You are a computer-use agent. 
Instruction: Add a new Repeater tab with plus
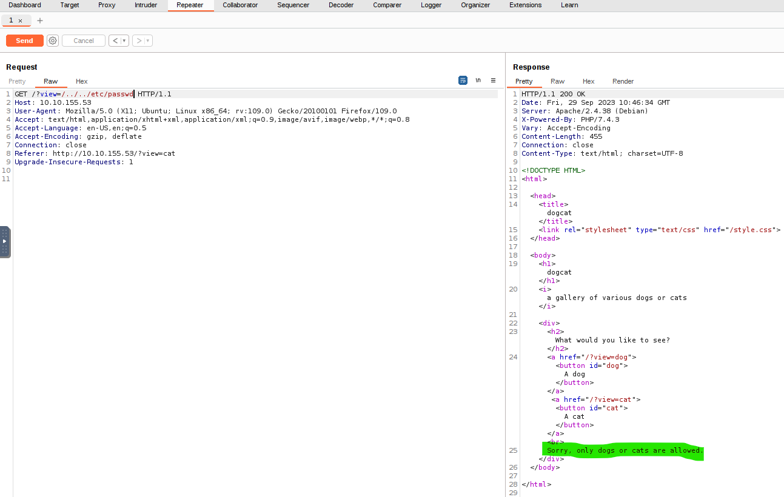[x=40, y=21]
